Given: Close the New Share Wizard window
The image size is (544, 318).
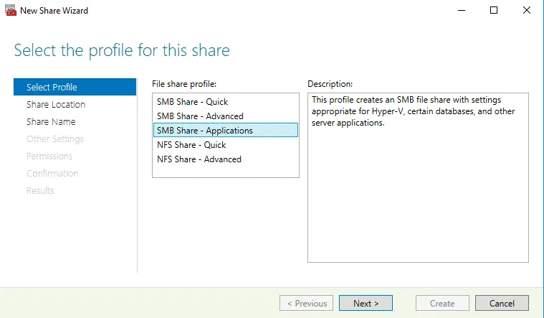Looking at the screenshot, I should point(527,11).
